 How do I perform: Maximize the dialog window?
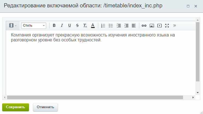(188, 6)
